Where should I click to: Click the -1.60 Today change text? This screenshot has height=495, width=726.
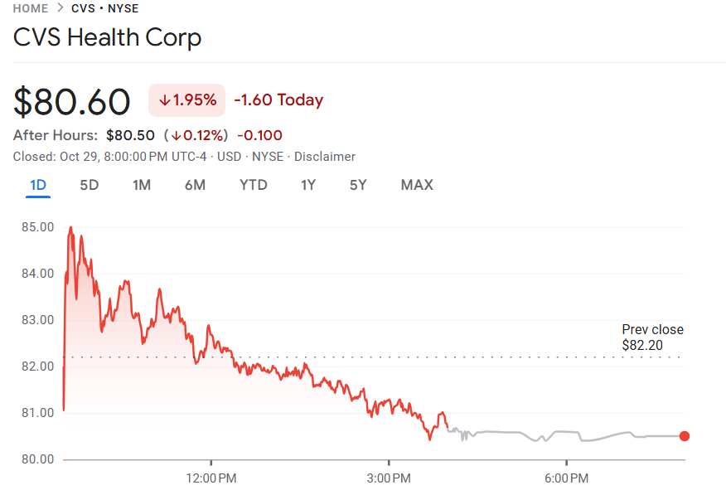click(x=278, y=100)
